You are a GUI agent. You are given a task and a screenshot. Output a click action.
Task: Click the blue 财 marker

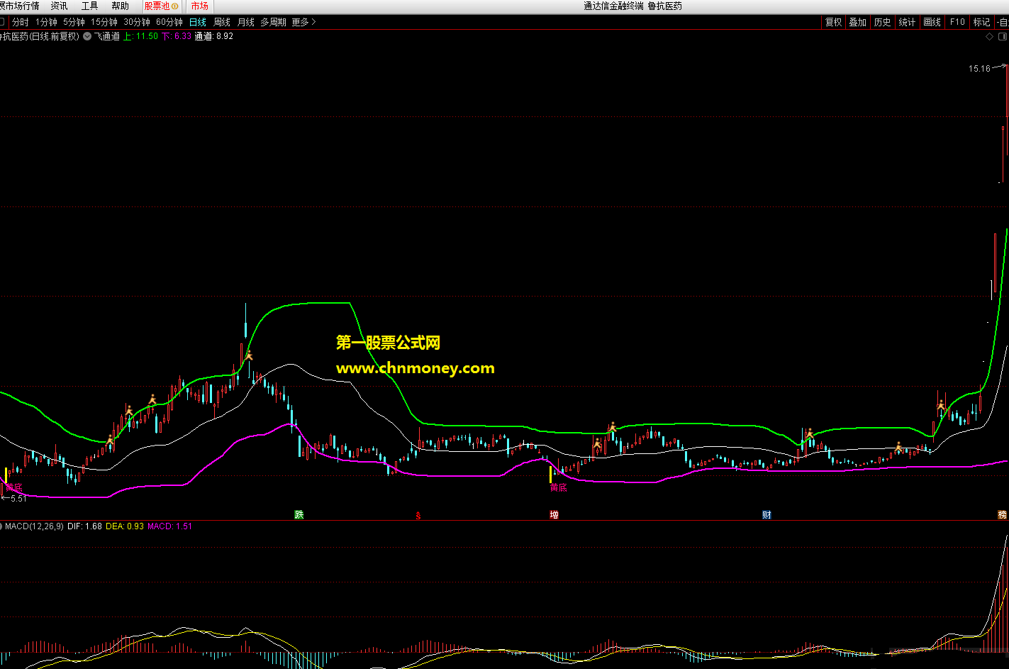[x=766, y=514]
